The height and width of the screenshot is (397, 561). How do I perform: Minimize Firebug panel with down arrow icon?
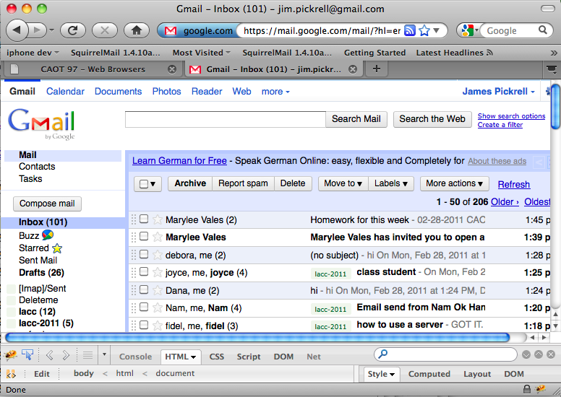tap(526, 354)
